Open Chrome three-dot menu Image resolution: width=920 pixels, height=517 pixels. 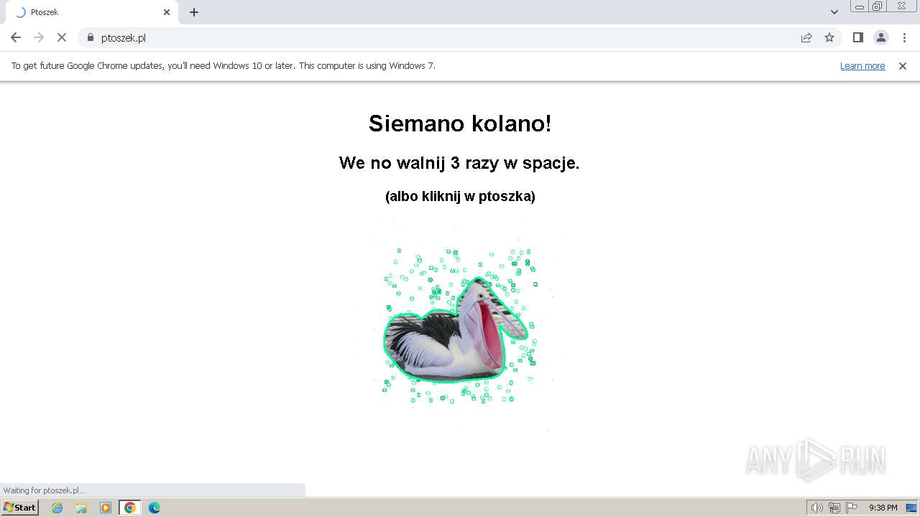(904, 37)
